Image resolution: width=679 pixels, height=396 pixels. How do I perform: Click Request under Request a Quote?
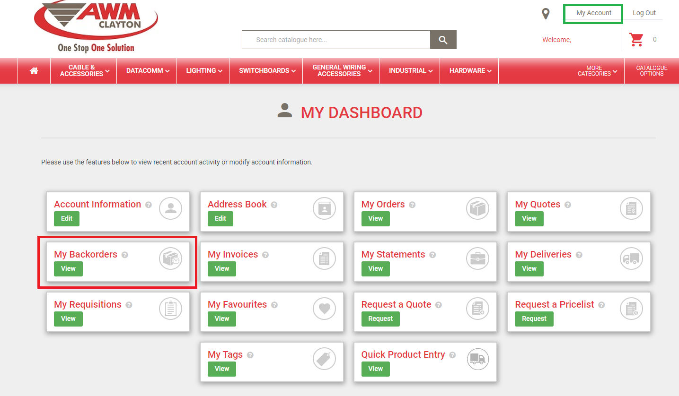point(380,319)
